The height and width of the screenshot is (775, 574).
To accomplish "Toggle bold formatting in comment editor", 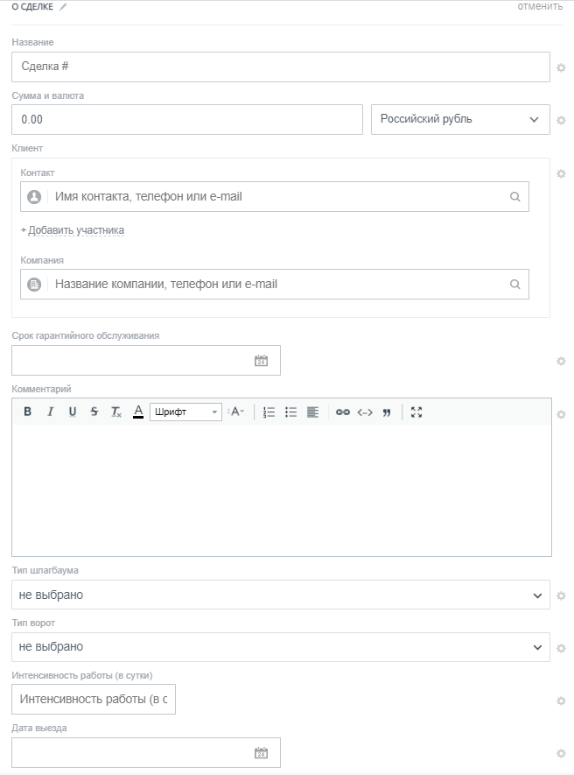I will 27,412.
